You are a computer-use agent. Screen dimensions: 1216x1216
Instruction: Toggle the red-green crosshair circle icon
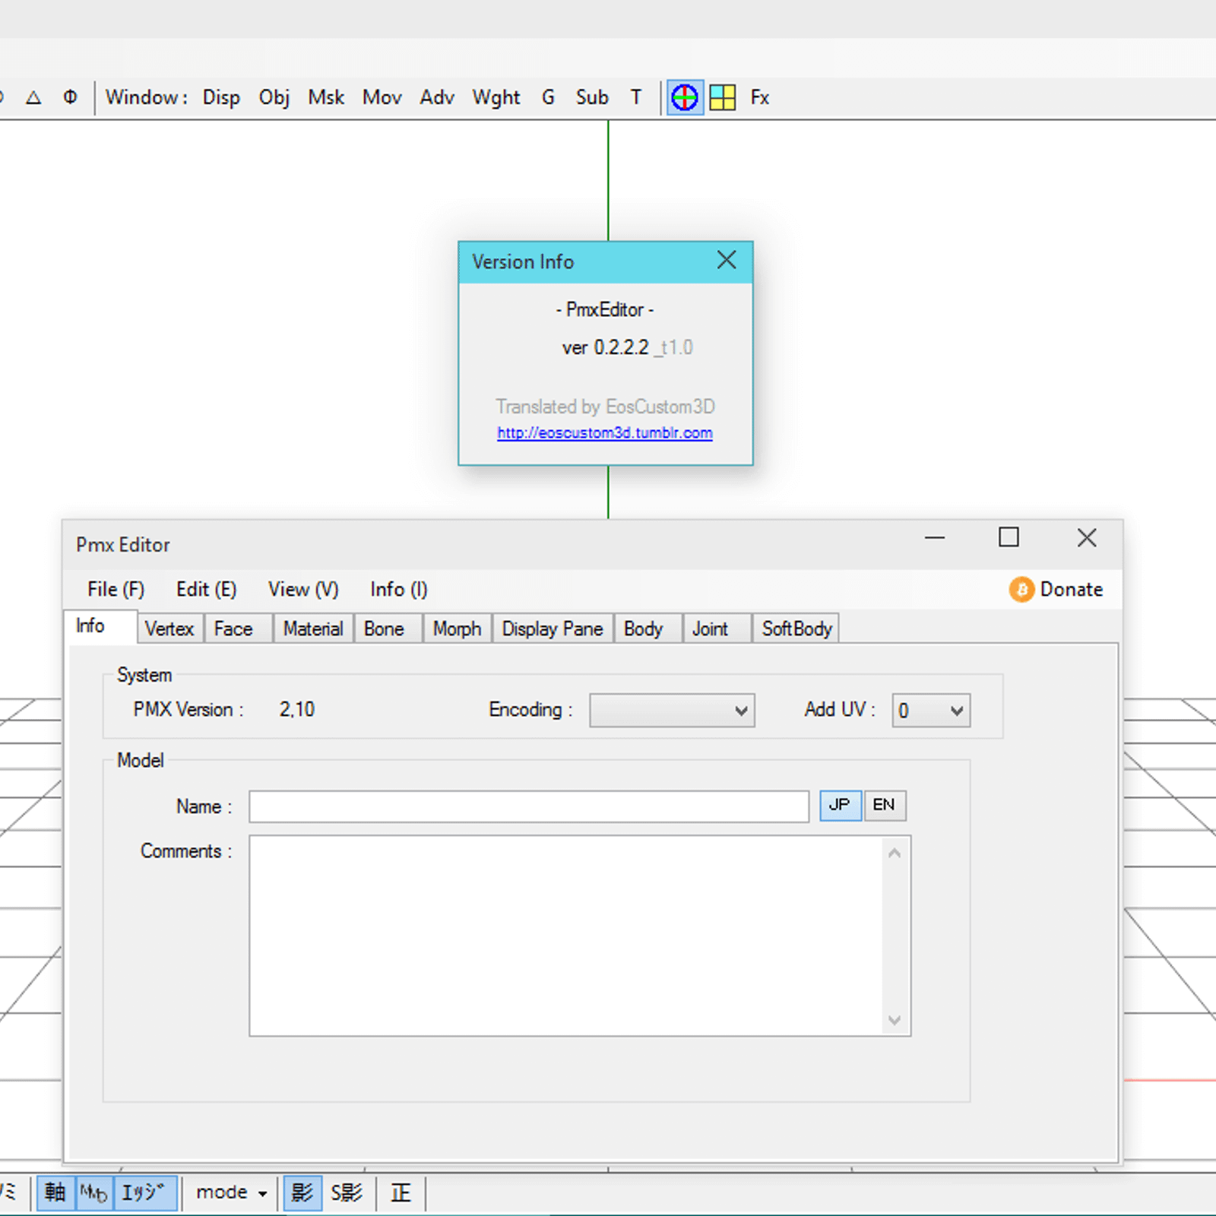(685, 97)
